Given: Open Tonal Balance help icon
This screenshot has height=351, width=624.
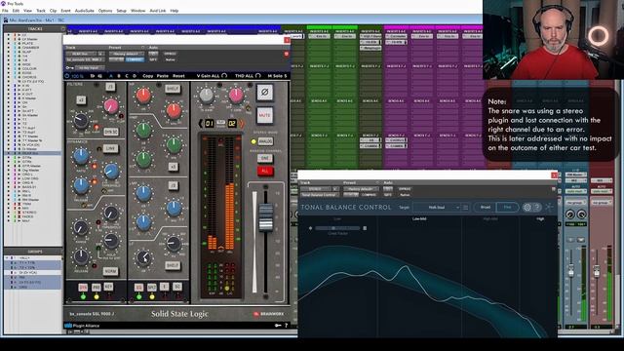Looking at the screenshot, I should coord(537,208).
